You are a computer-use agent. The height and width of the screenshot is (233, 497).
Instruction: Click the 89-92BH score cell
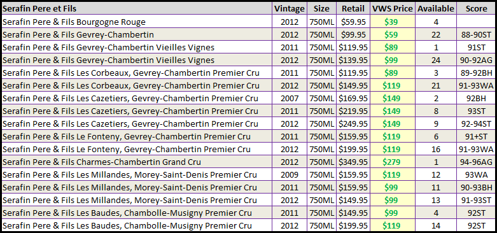click(x=476, y=73)
